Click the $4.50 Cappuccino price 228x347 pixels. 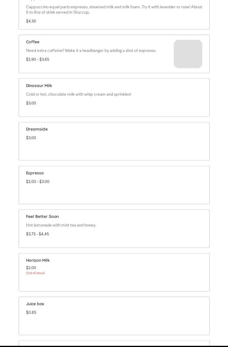tap(31, 21)
